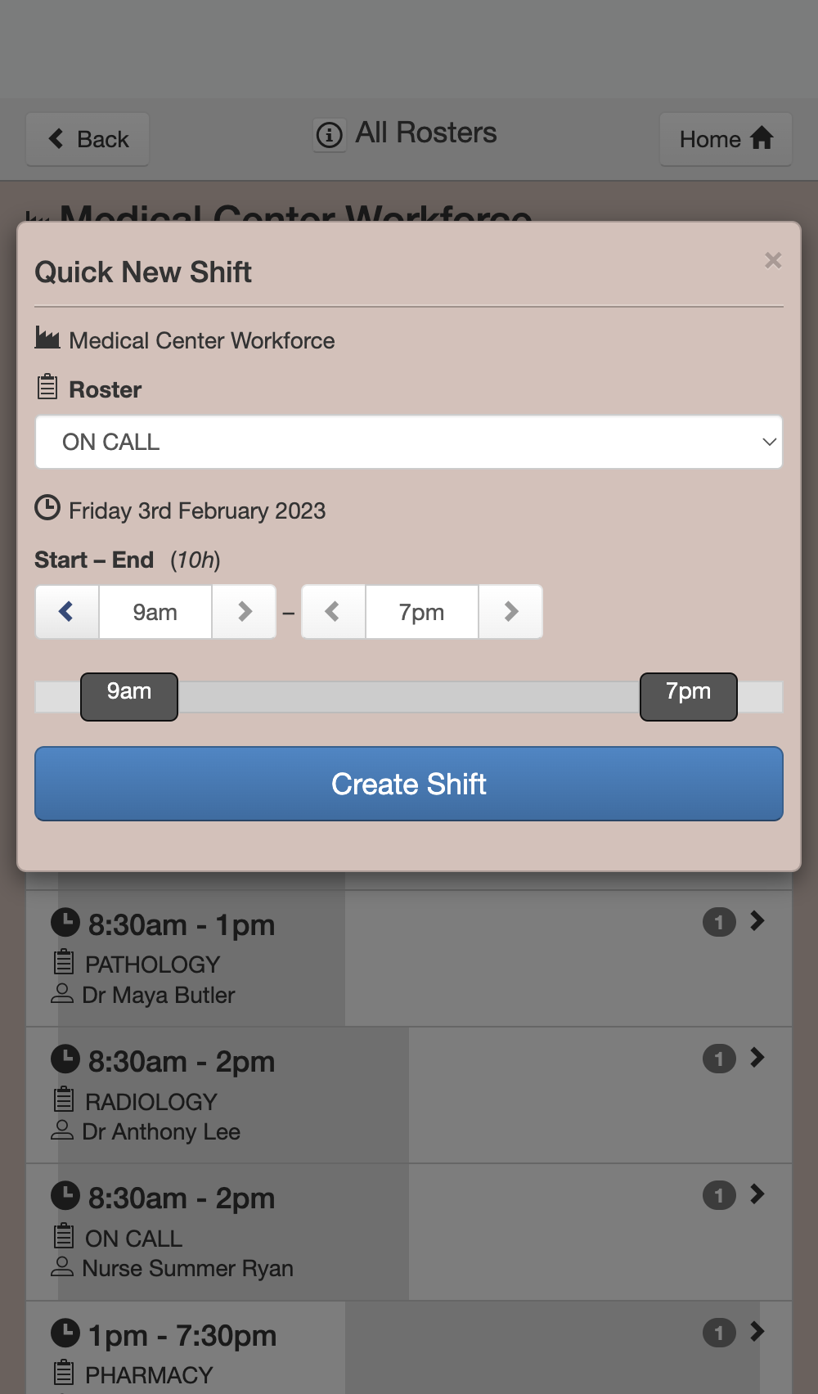The width and height of the screenshot is (818, 1394).
Task: Go Back using the top button
Action: point(88,139)
